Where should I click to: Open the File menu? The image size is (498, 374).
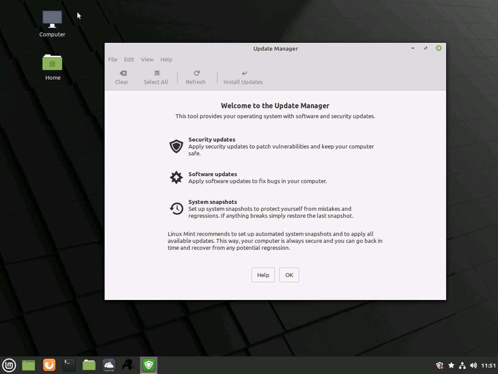tap(112, 59)
